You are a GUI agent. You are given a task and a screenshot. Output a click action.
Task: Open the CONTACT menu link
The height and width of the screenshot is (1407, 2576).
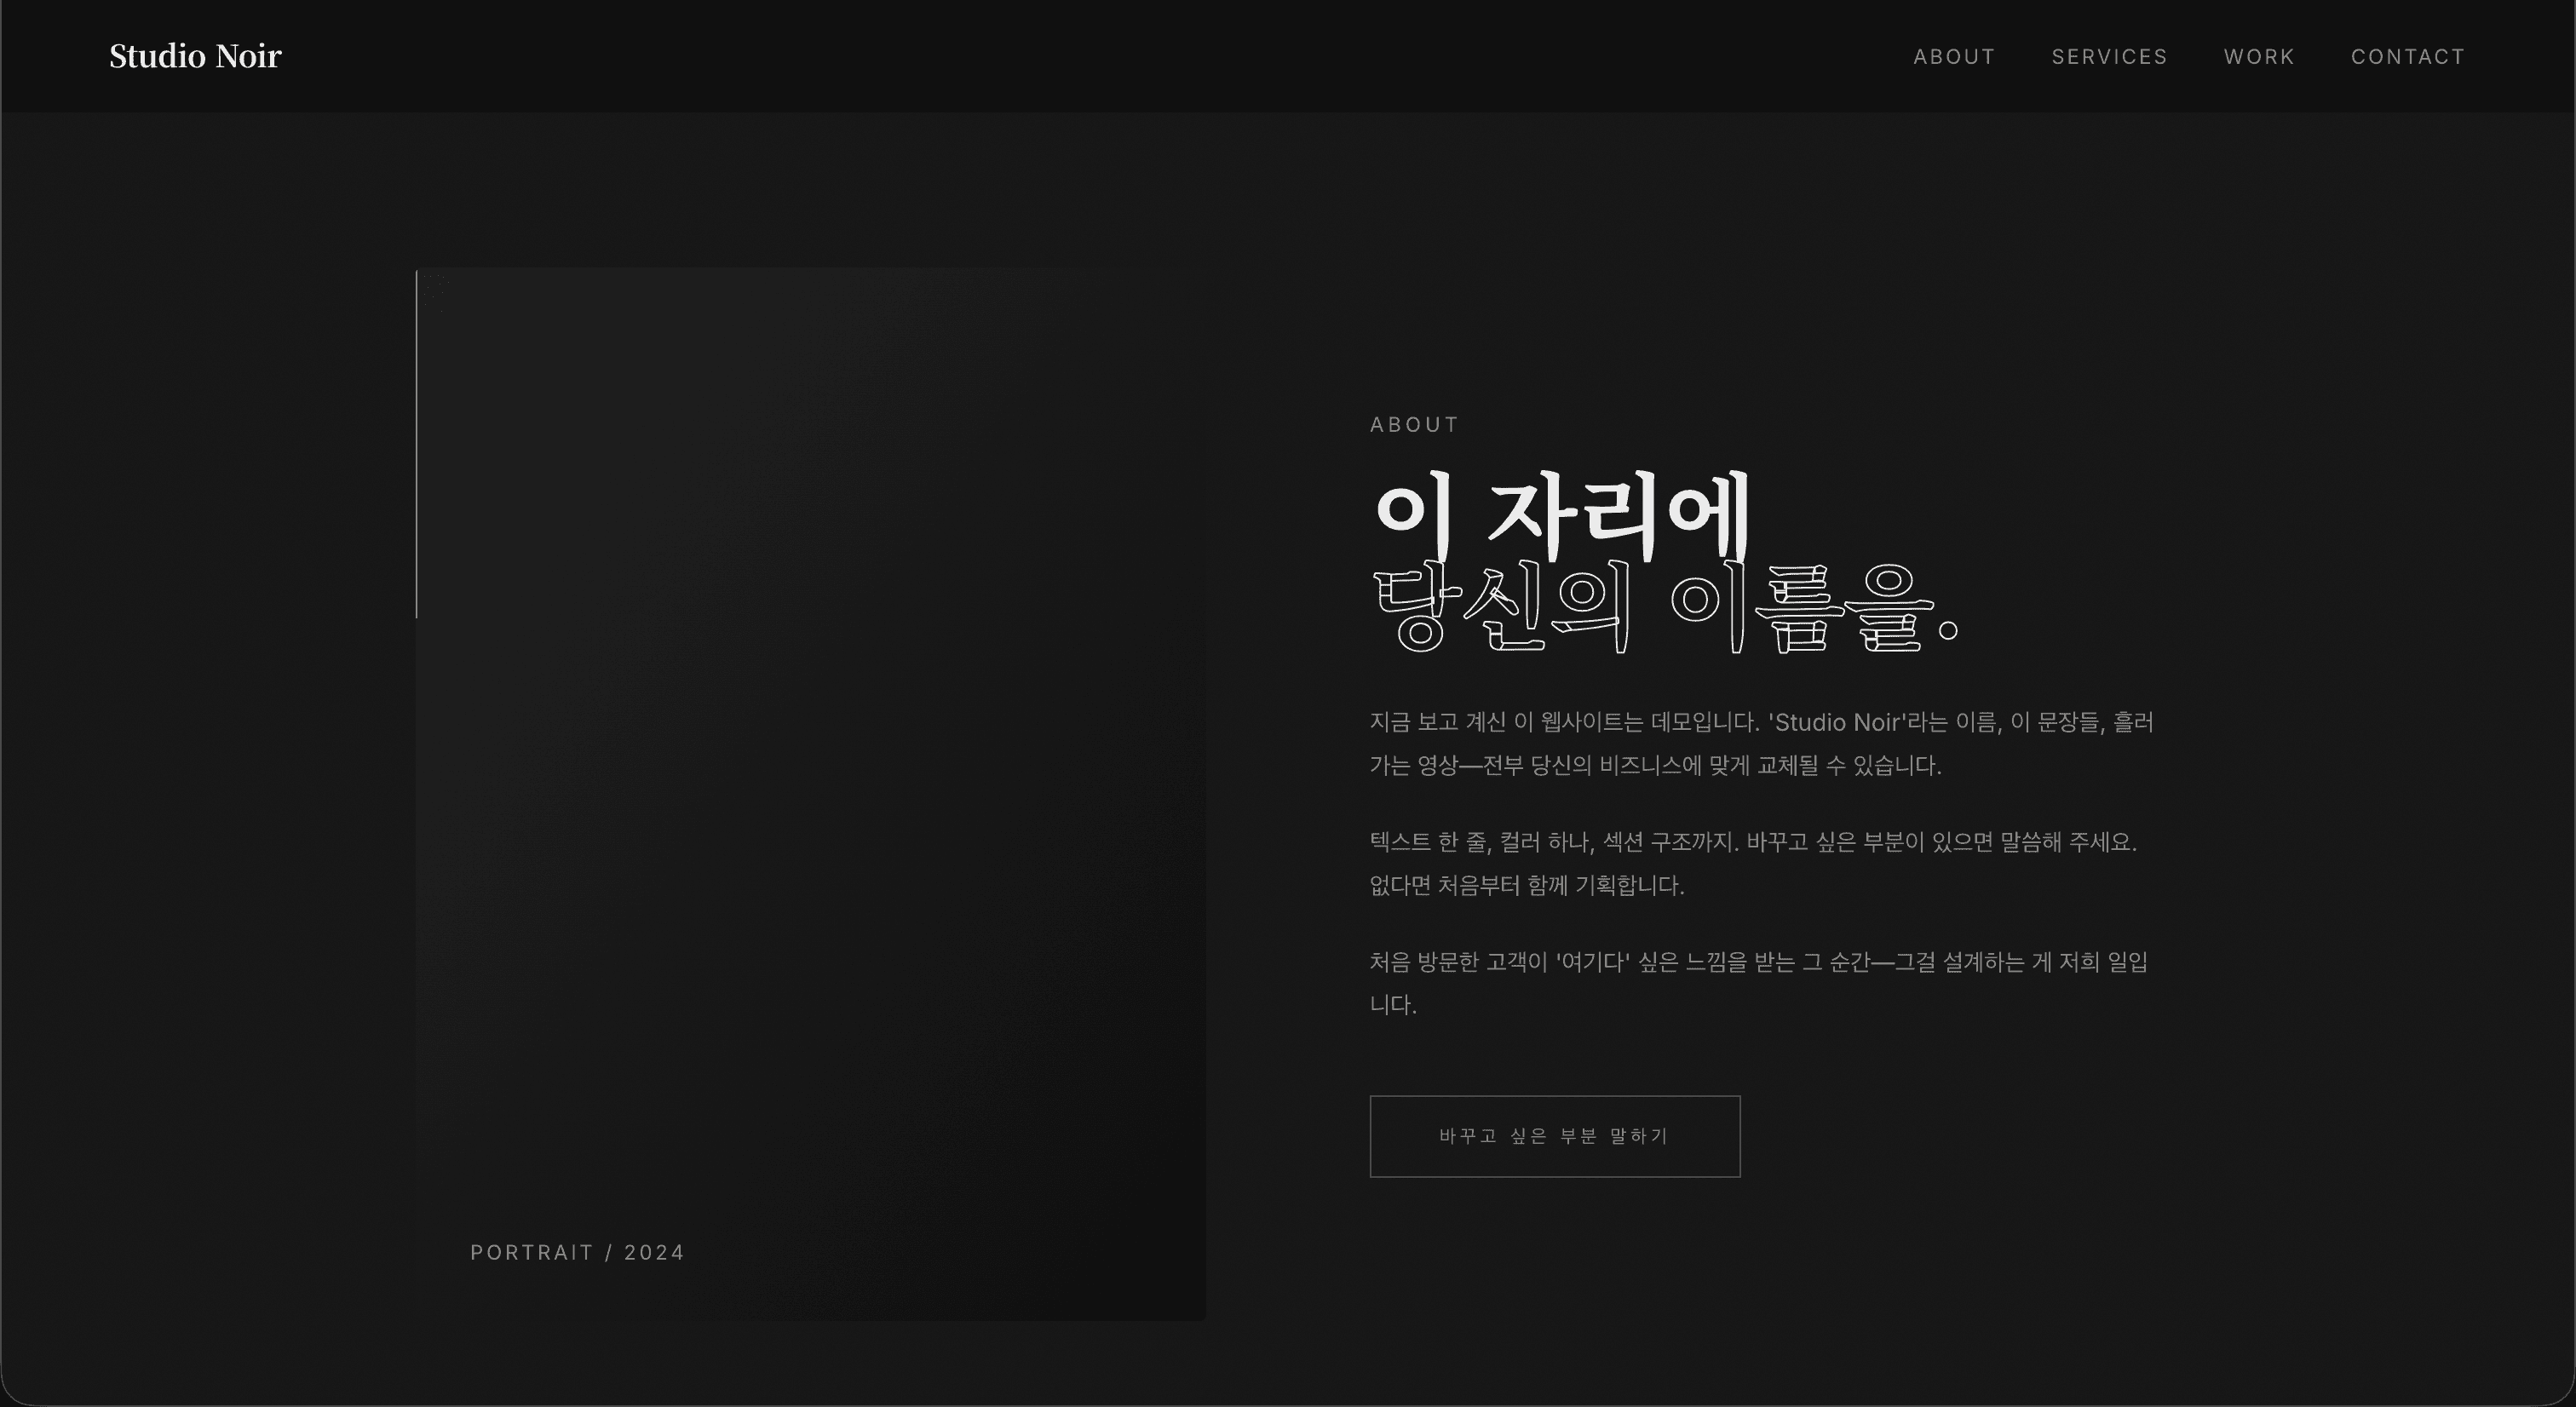pos(2407,57)
